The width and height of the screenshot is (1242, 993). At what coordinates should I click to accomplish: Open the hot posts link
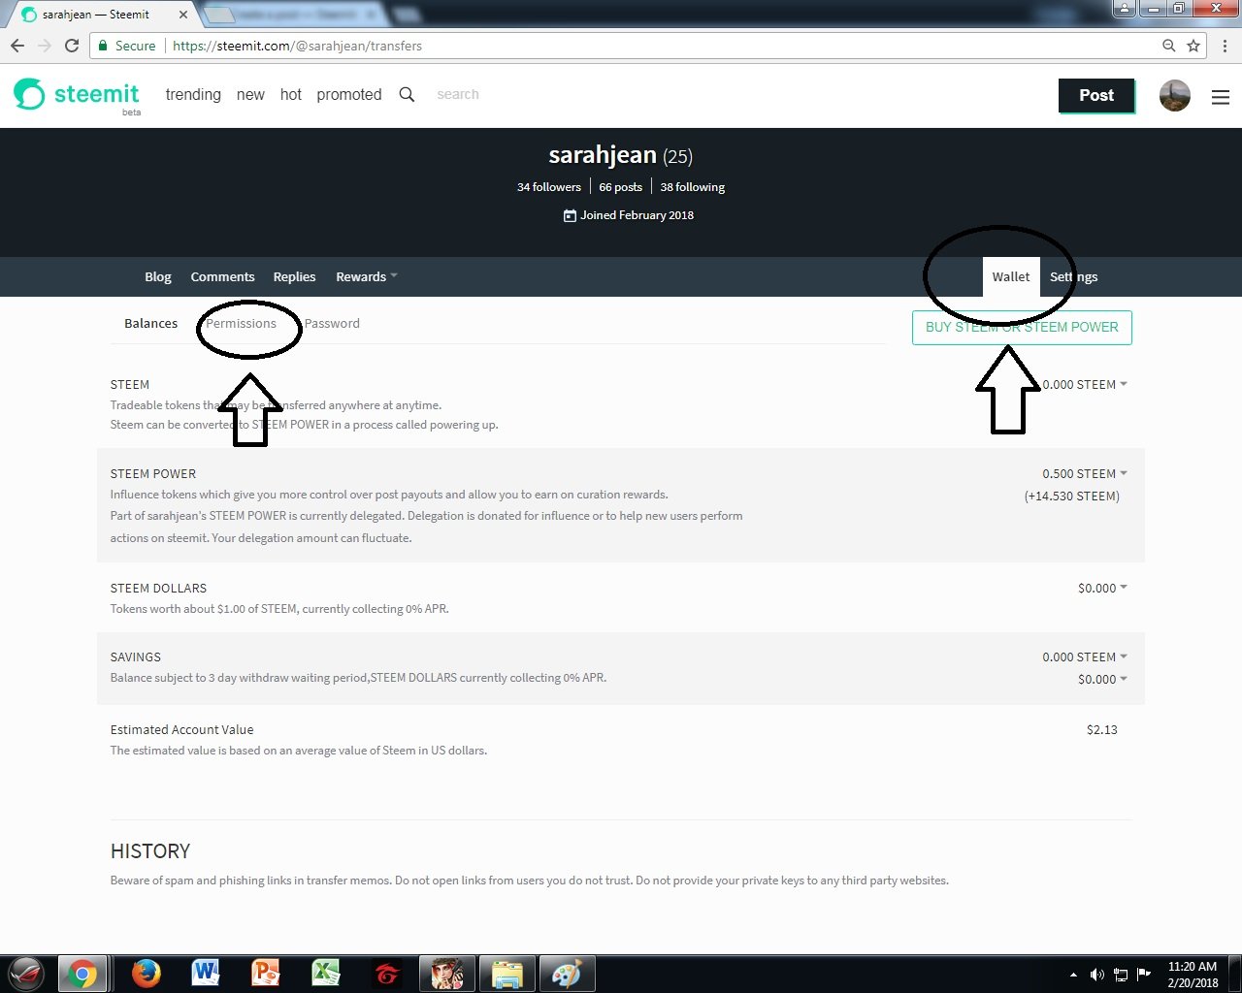(291, 94)
